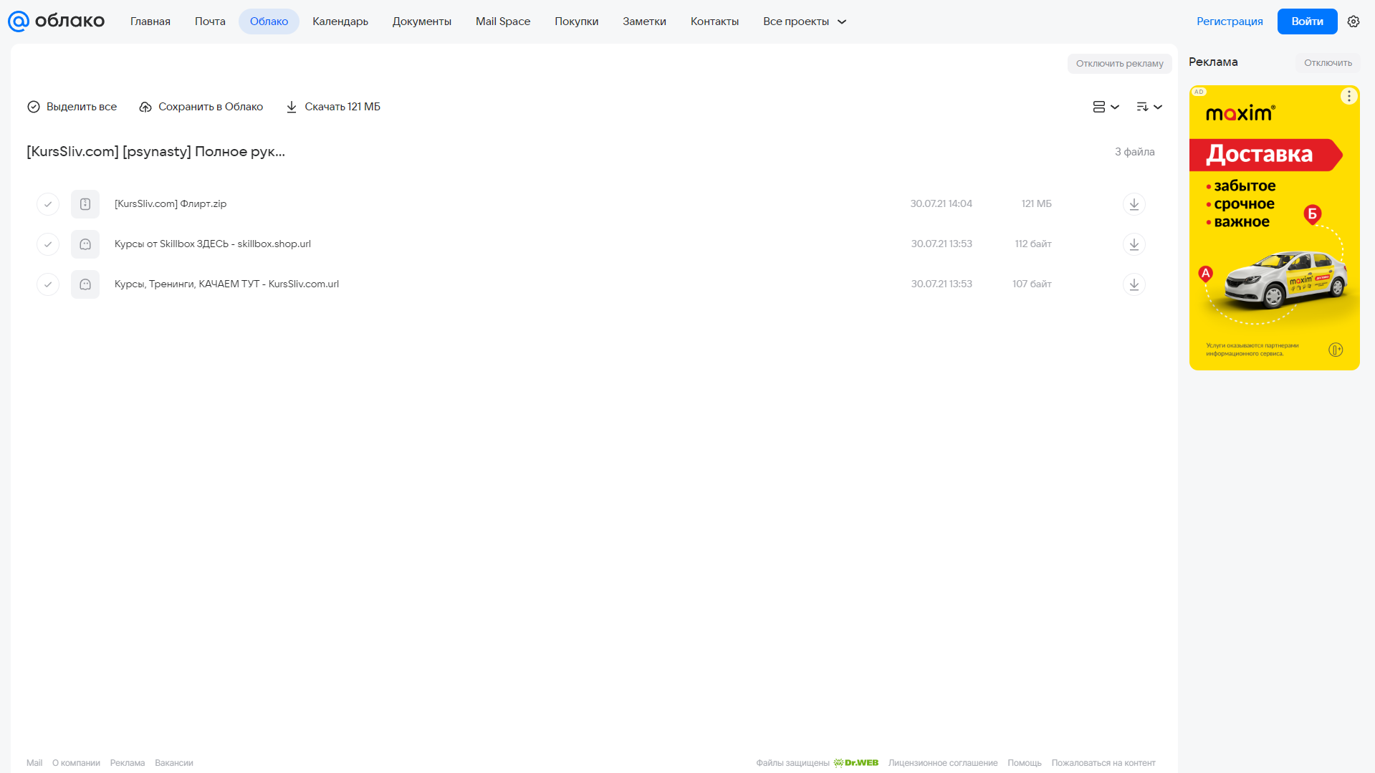The width and height of the screenshot is (1375, 773).
Task: Open the settings gear icon
Action: 1354,21
